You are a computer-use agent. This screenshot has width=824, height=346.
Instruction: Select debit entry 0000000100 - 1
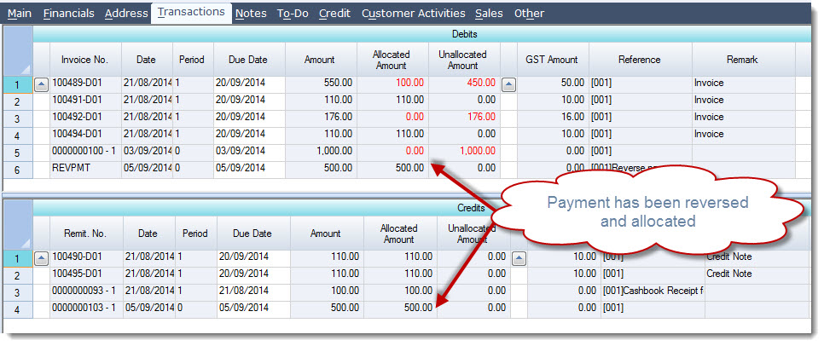85,151
